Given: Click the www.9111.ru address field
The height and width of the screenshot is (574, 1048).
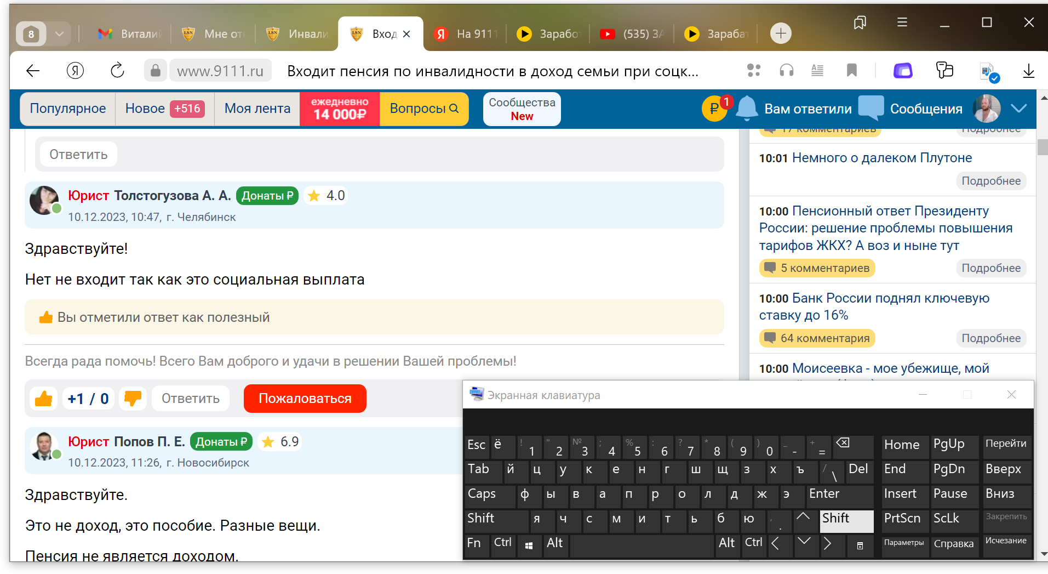Looking at the screenshot, I should click(x=220, y=71).
